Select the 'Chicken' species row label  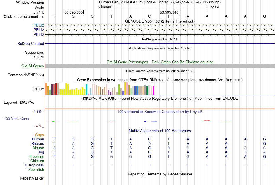(37, 161)
